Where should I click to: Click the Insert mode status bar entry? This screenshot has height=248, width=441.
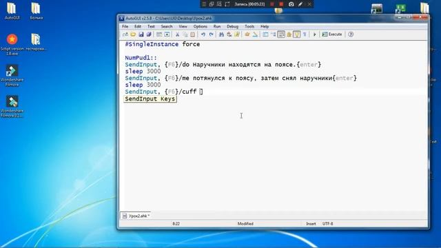[311, 224]
